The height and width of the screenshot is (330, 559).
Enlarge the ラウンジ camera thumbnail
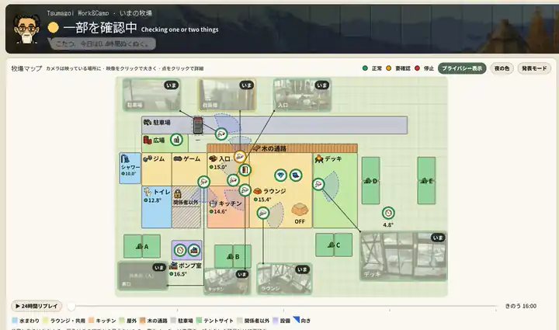click(x=284, y=279)
